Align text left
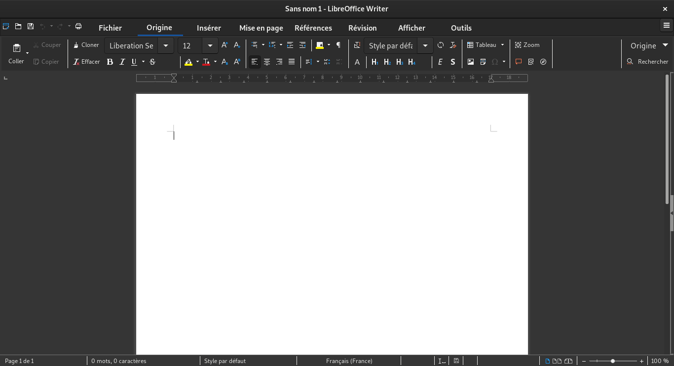The height and width of the screenshot is (366, 674). pyautogui.click(x=255, y=62)
